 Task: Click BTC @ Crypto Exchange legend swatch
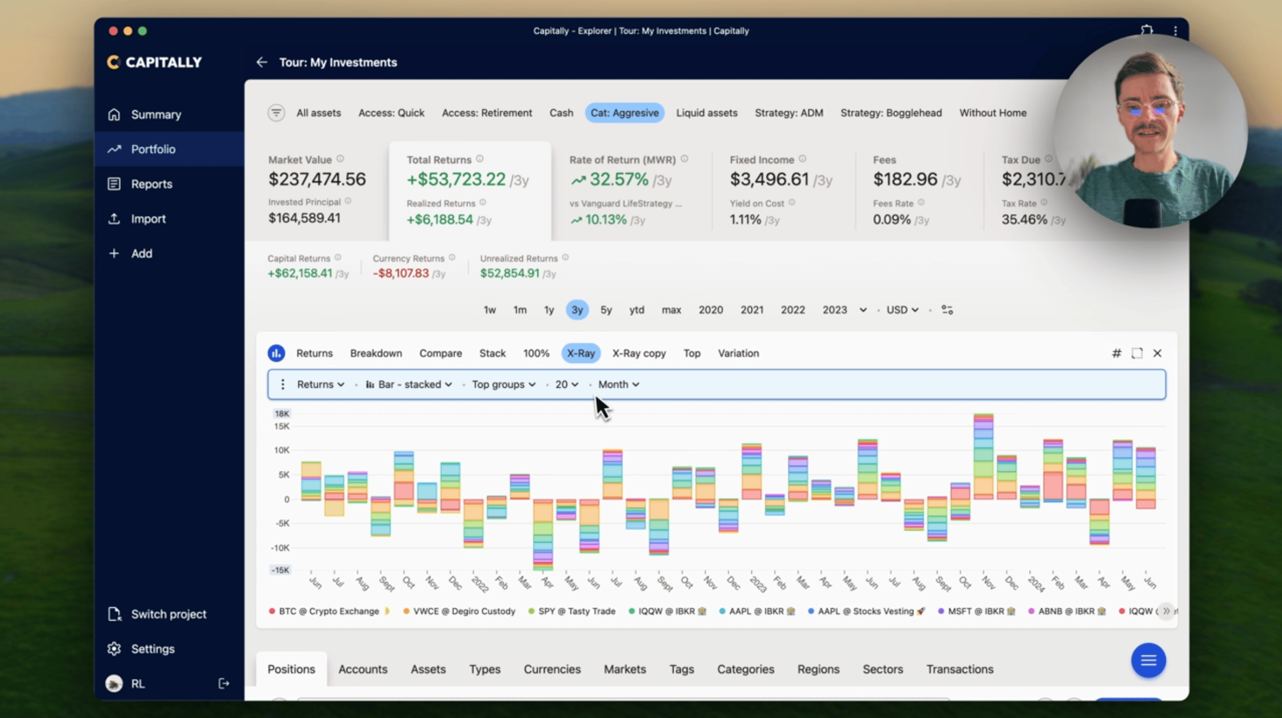272,611
